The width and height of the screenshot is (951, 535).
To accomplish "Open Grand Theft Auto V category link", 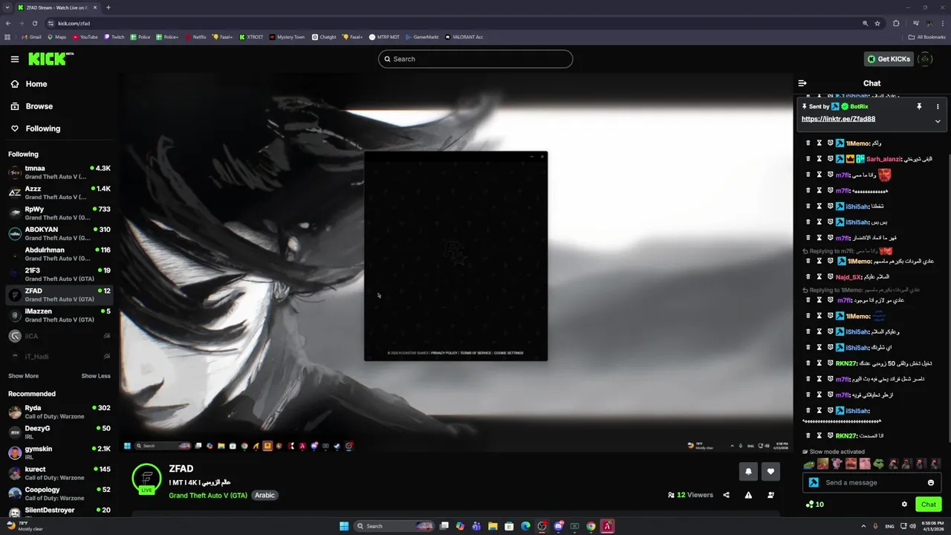I will 208,495.
